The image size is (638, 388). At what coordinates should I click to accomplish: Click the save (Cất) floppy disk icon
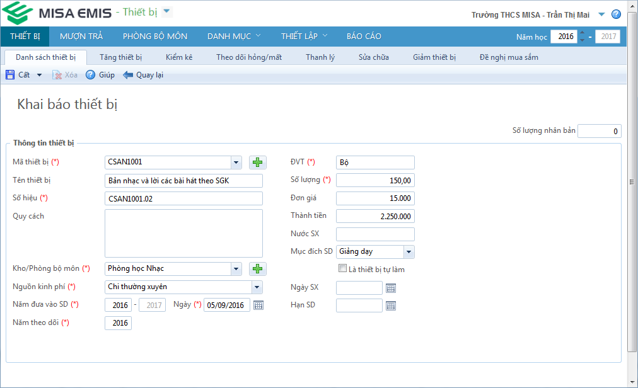coord(10,75)
